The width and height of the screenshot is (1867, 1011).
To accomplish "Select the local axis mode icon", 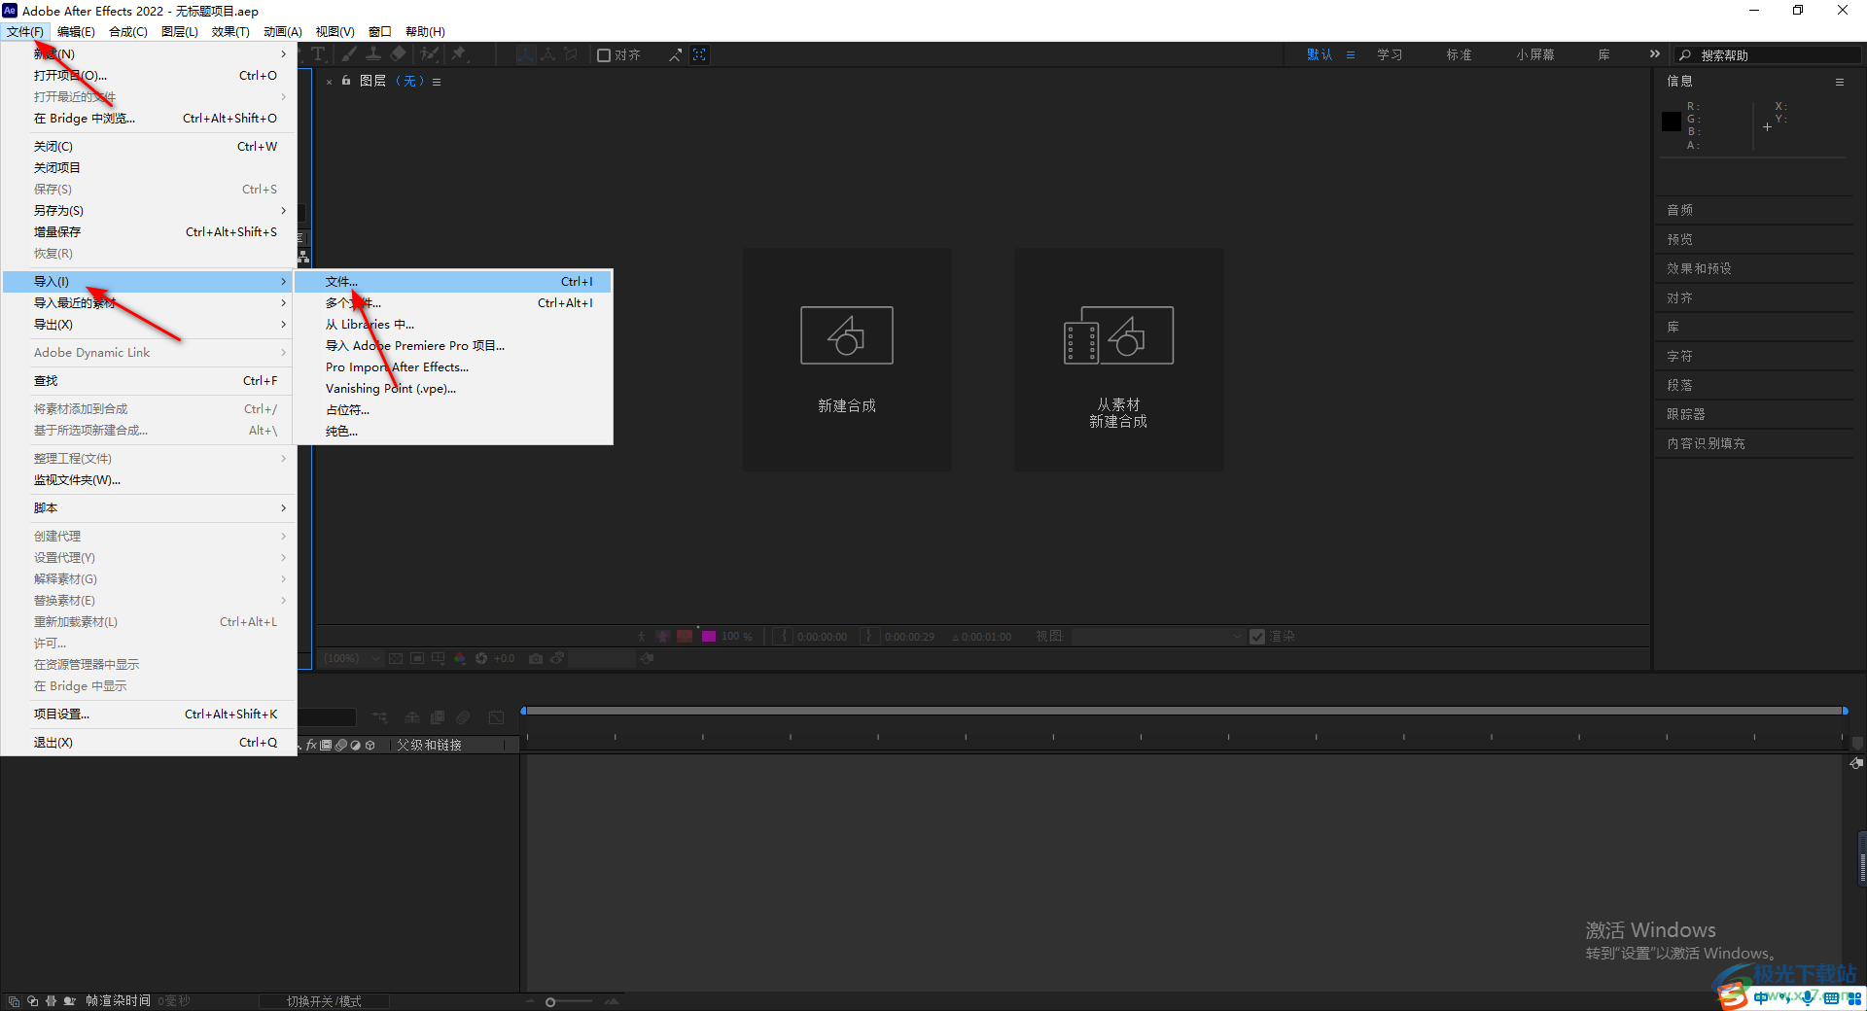I will pos(525,54).
